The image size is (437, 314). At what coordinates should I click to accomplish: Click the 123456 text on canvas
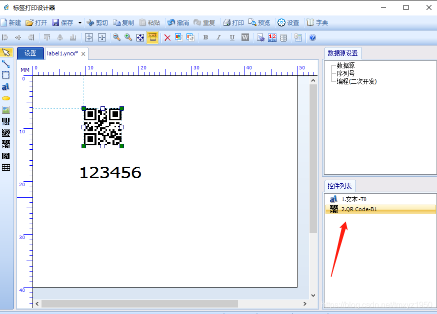(110, 173)
